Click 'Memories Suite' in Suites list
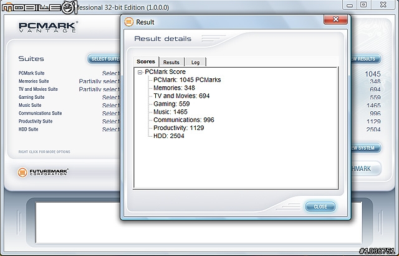This screenshot has height=256, width=399. pyautogui.click(x=34, y=81)
